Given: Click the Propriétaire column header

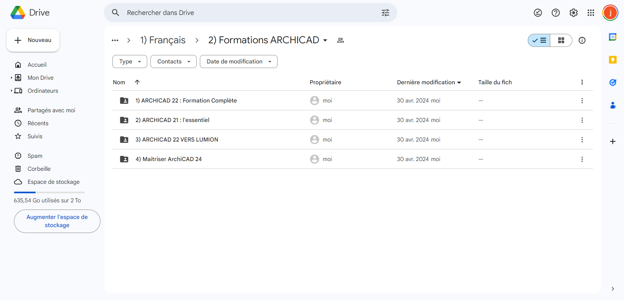Looking at the screenshot, I should coord(325,82).
